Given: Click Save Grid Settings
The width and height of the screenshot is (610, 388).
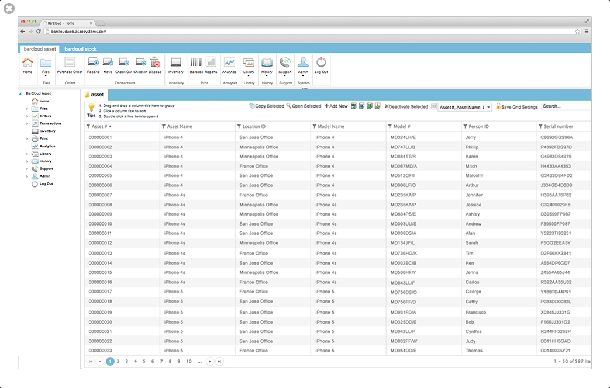Looking at the screenshot, I should pyautogui.click(x=516, y=106).
